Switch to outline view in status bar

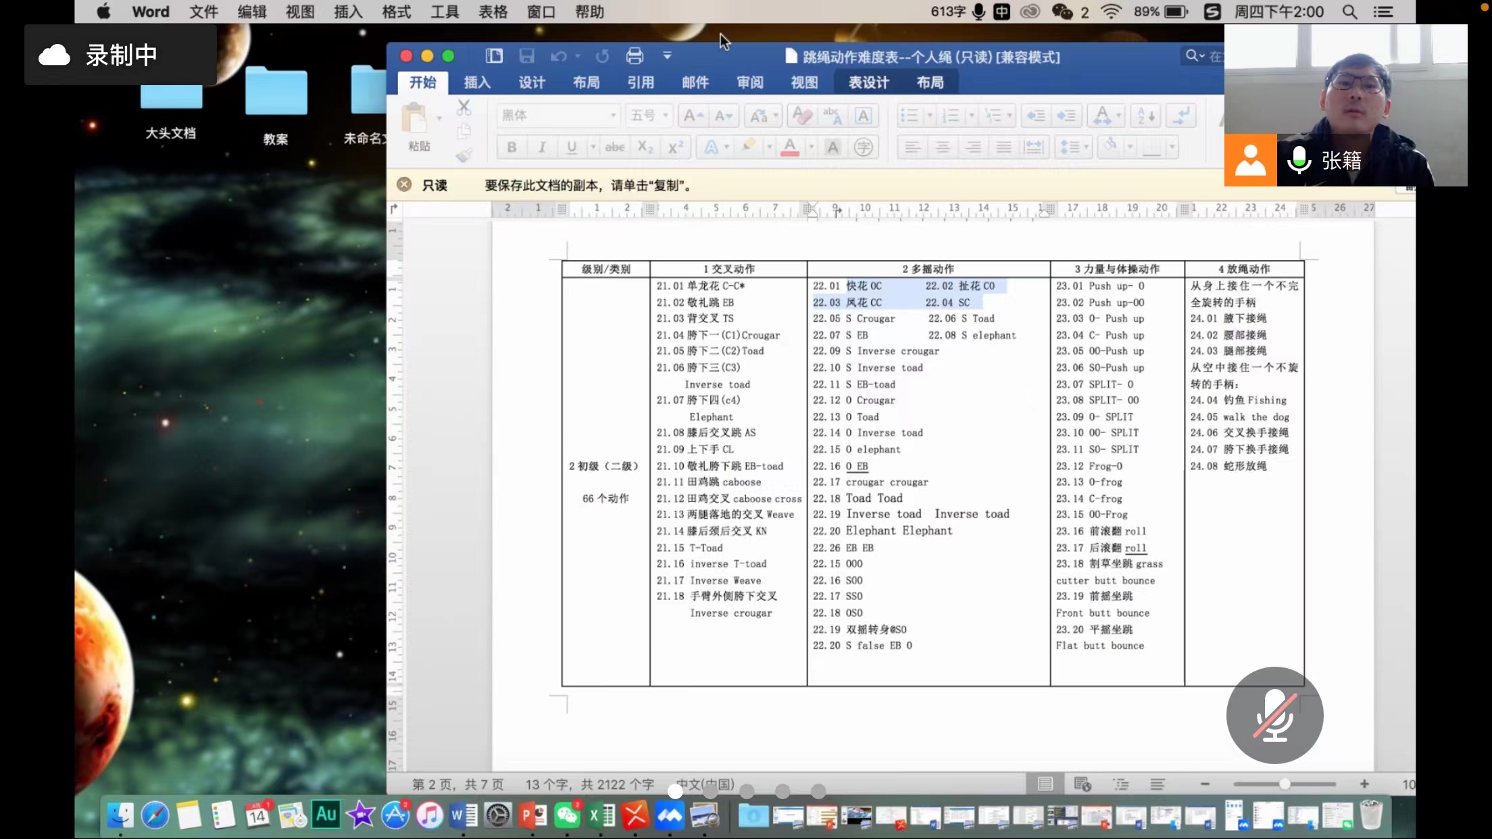(x=1121, y=784)
